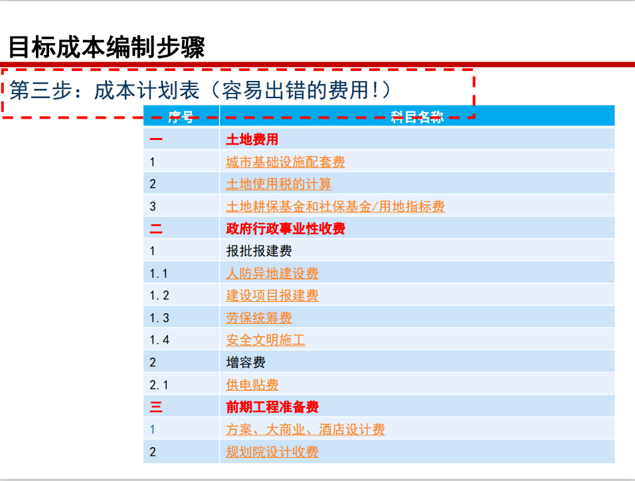Click the 1.4 sequence number cell

(159, 340)
